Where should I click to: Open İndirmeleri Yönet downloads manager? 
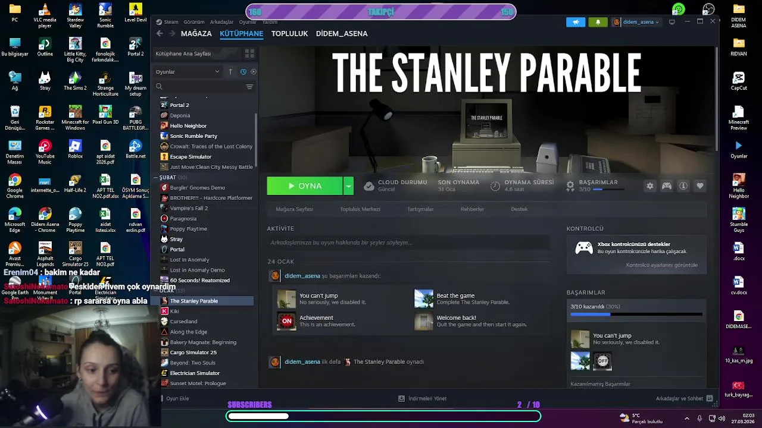point(422,398)
